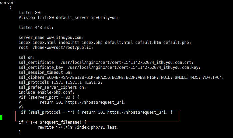This screenshot has height=138, width=233.
Task: Click the server_name www.ithuyou.com text
Action: (x=51, y=38)
